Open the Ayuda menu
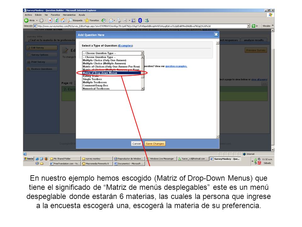The width and height of the screenshot is (302, 227). pos(82,15)
